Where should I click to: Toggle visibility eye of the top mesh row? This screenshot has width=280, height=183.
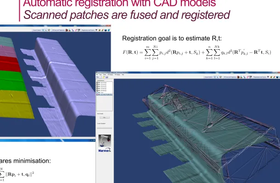[97, 83]
